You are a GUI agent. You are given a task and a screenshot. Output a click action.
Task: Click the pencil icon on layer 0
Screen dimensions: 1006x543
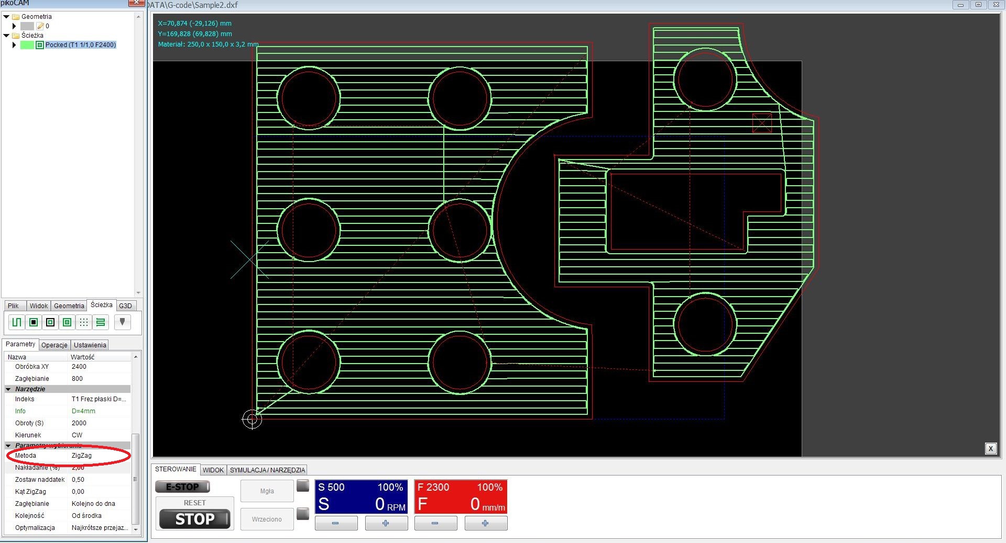(40, 26)
